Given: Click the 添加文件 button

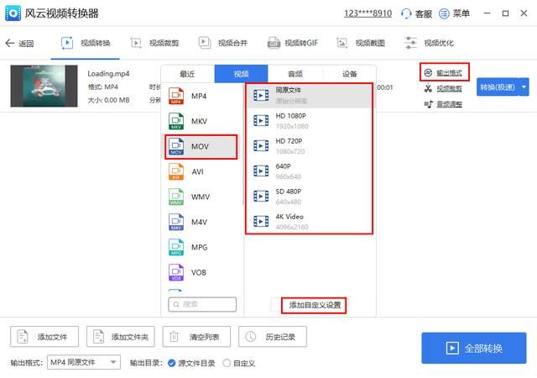Looking at the screenshot, I should pyautogui.click(x=44, y=337).
